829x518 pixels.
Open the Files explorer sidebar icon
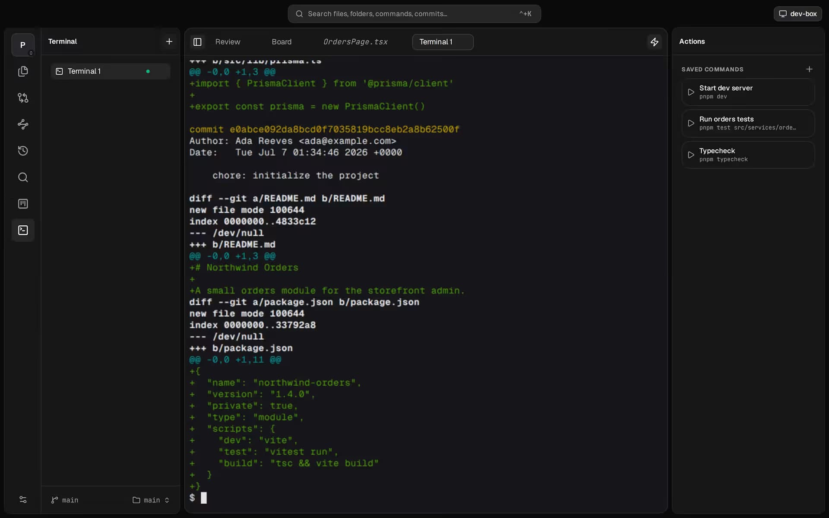pyautogui.click(x=23, y=71)
